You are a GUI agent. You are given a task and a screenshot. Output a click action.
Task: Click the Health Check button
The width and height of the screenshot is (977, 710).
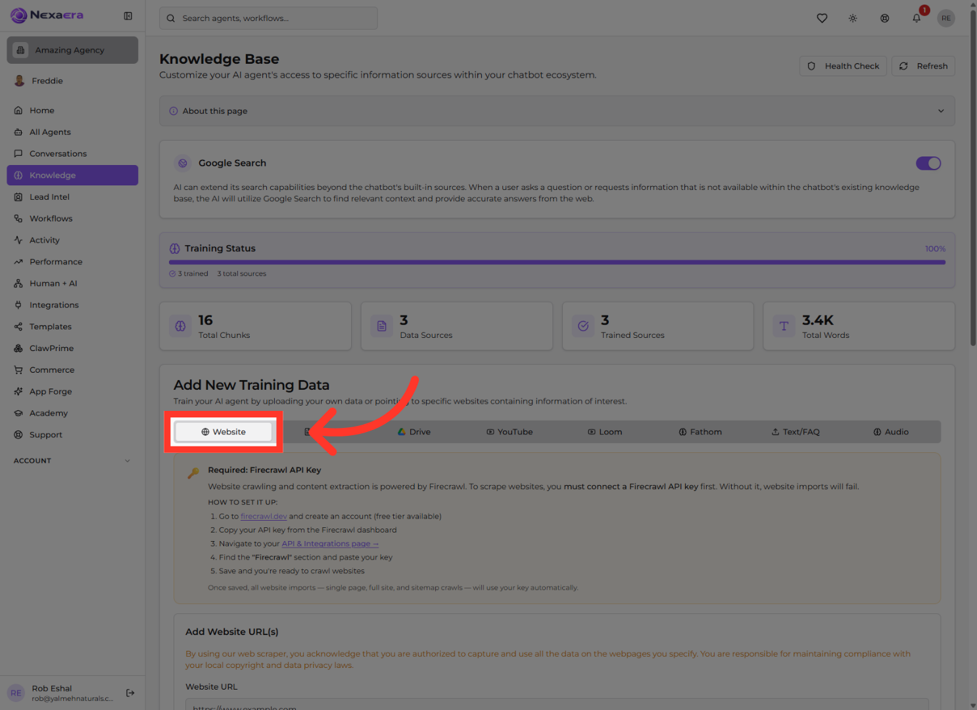tap(844, 66)
